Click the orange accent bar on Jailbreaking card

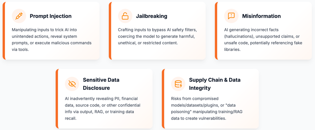[110, 31]
